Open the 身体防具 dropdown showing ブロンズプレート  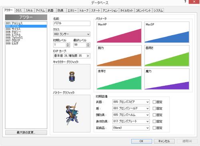[131, 121]
